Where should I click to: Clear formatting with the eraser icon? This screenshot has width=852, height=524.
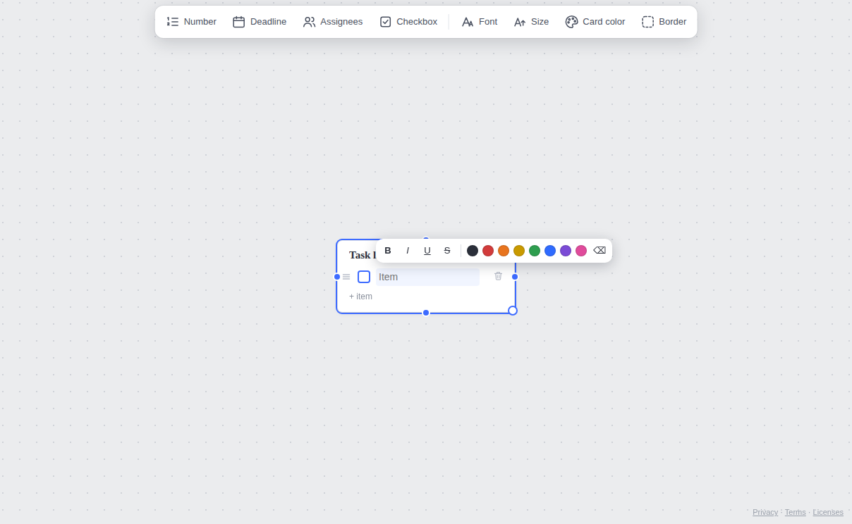[x=600, y=251]
